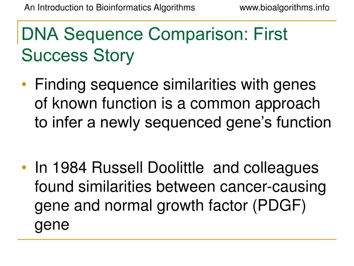Click the word 'cancer-causing'
354x266 pixels.
tap(273, 187)
